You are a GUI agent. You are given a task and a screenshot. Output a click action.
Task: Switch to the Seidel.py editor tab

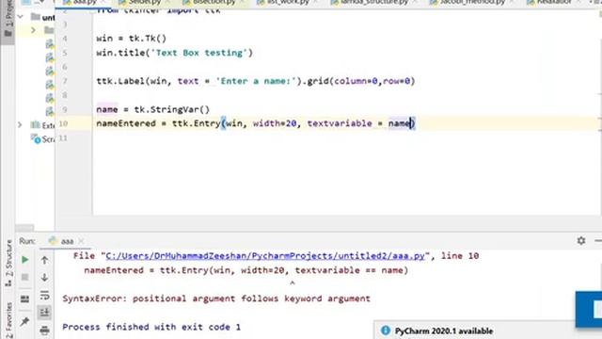pos(143,3)
